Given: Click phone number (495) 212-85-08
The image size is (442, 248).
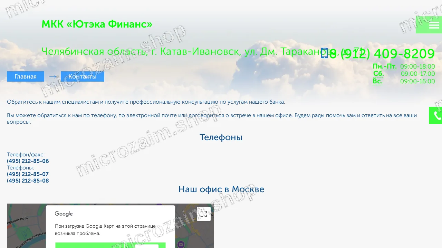Looking at the screenshot, I should (28, 181).
